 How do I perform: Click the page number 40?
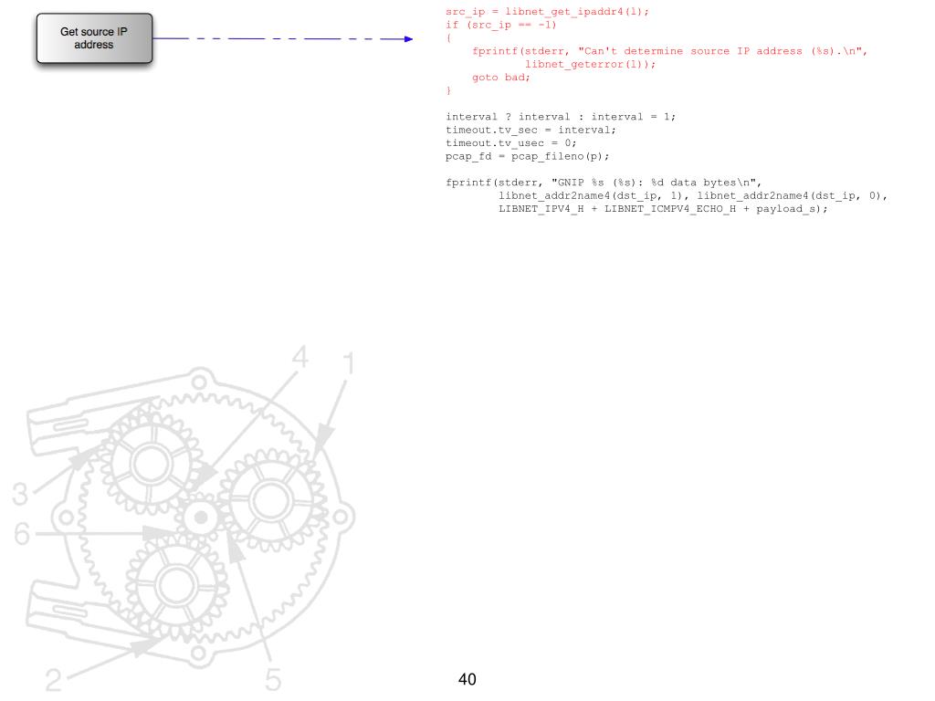(x=467, y=679)
